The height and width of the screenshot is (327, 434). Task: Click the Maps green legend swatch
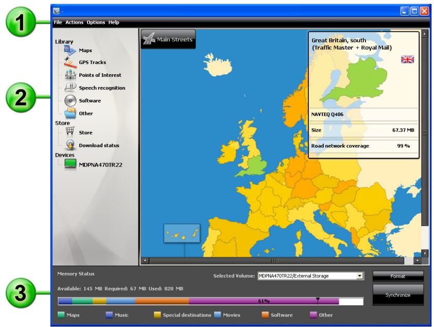(x=61, y=315)
